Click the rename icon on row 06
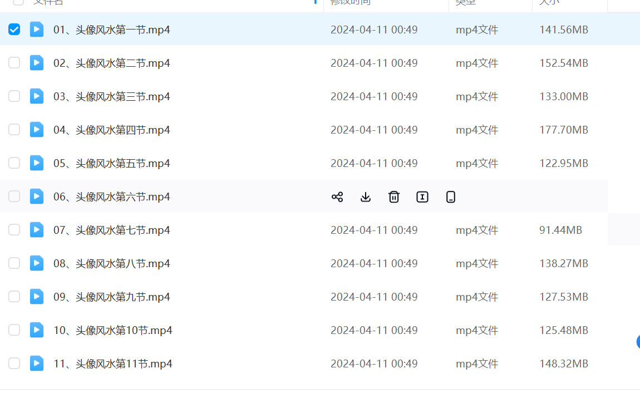This screenshot has height=393, width=640. pyautogui.click(x=422, y=196)
